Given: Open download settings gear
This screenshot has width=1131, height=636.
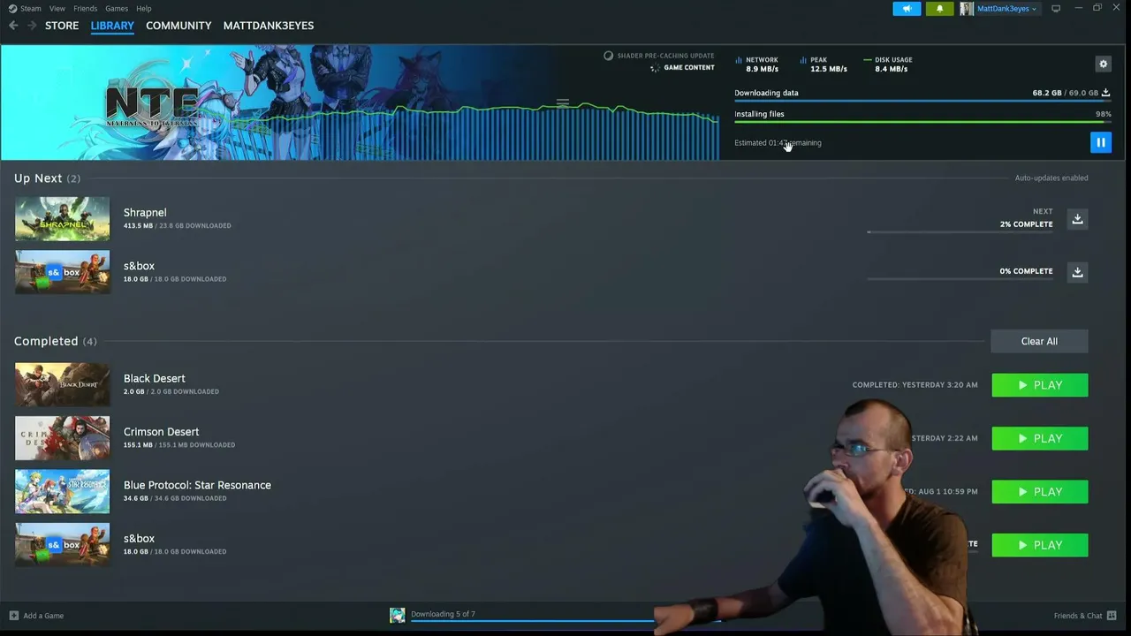Looking at the screenshot, I should click(1103, 64).
